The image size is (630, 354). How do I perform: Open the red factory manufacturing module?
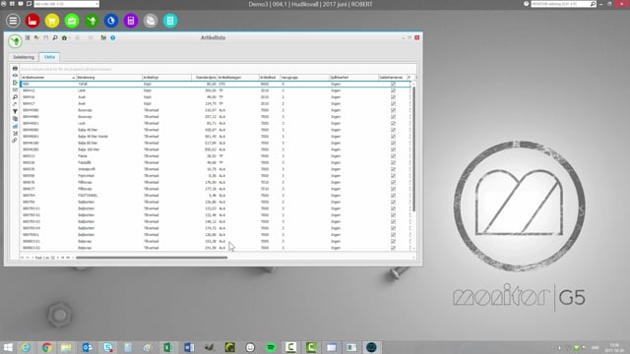point(32,21)
